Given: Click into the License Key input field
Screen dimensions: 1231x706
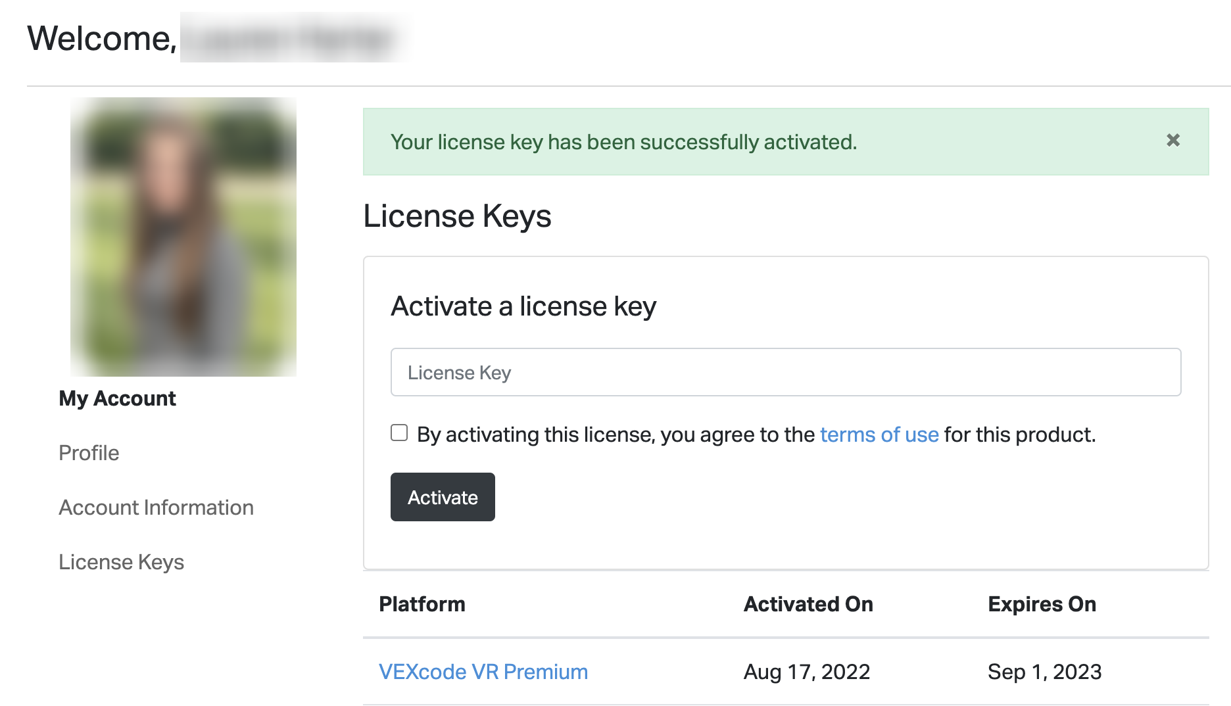Looking at the screenshot, I should click(785, 372).
